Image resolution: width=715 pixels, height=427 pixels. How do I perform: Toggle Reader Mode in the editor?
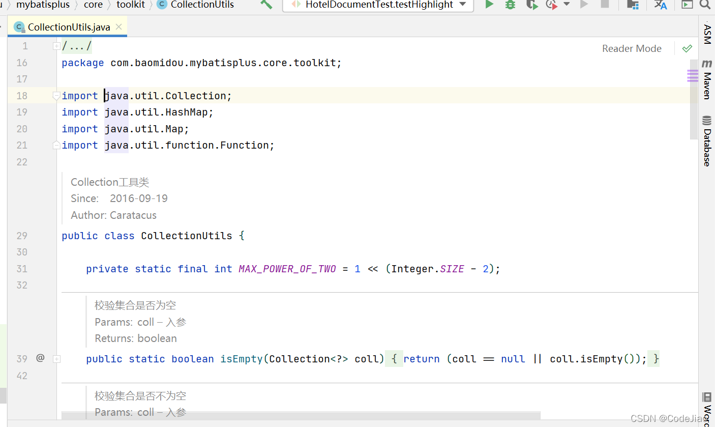(632, 49)
